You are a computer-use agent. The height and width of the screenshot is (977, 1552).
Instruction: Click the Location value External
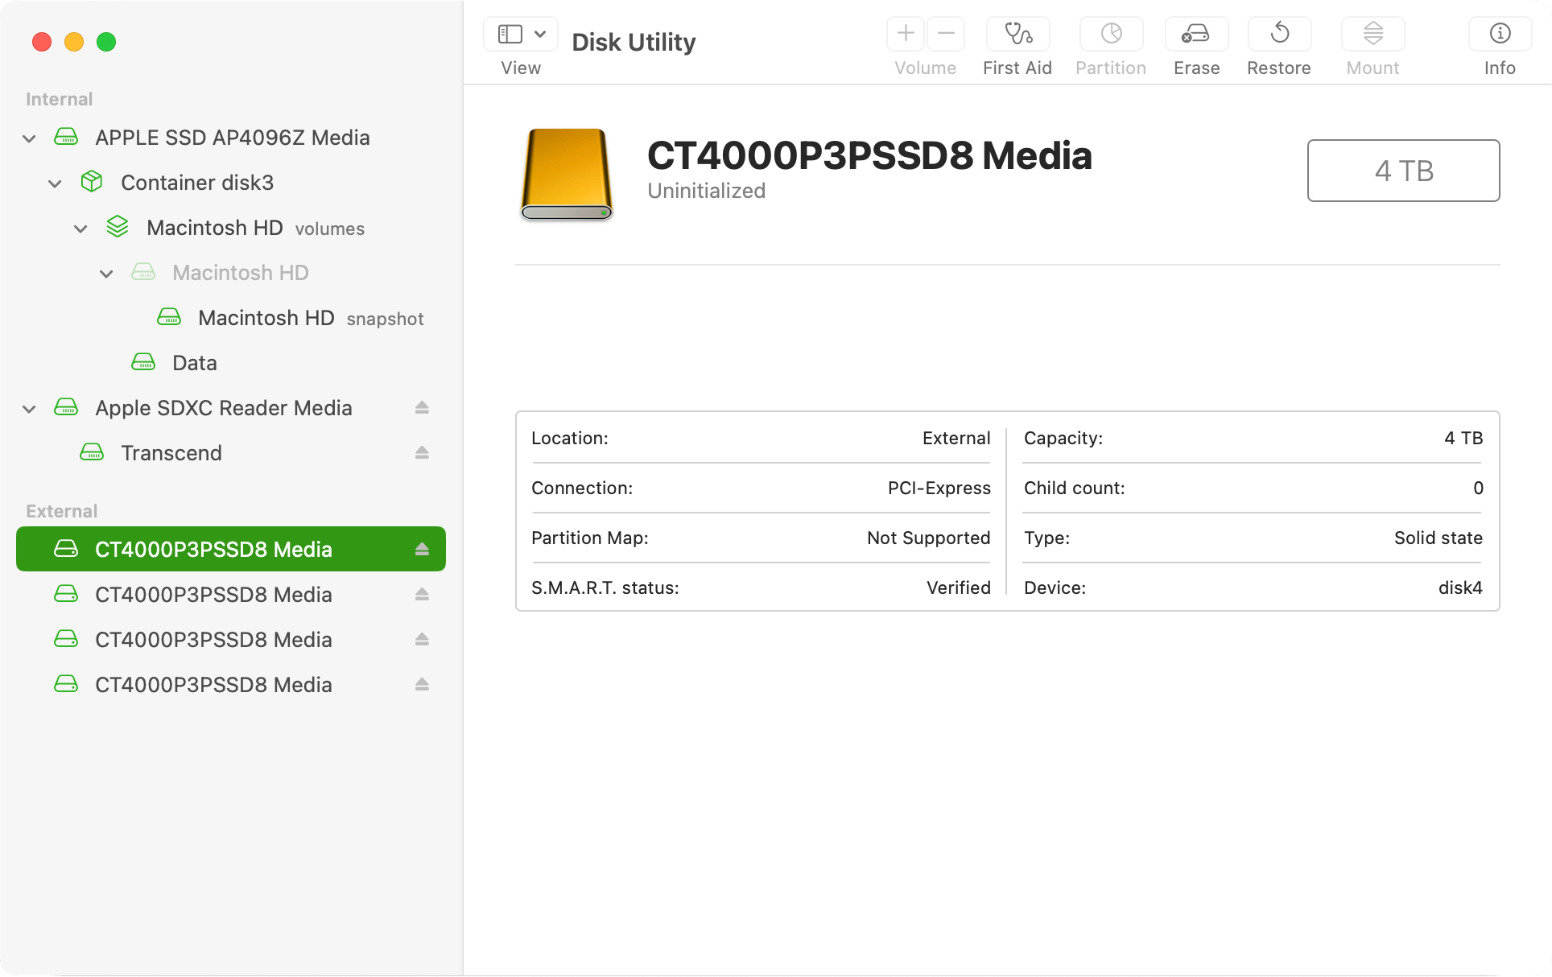pyautogui.click(x=956, y=438)
